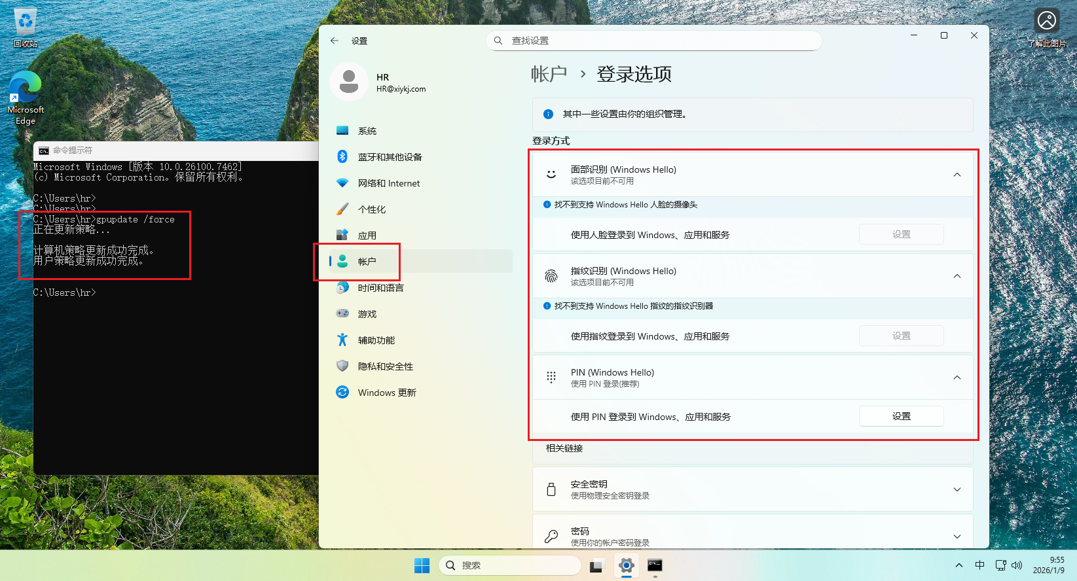Click the info icon in organization notice
The image size is (1077, 581).
tap(548, 114)
